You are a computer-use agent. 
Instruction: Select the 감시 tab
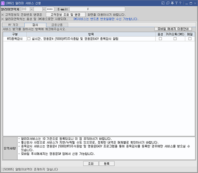(35, 25)
